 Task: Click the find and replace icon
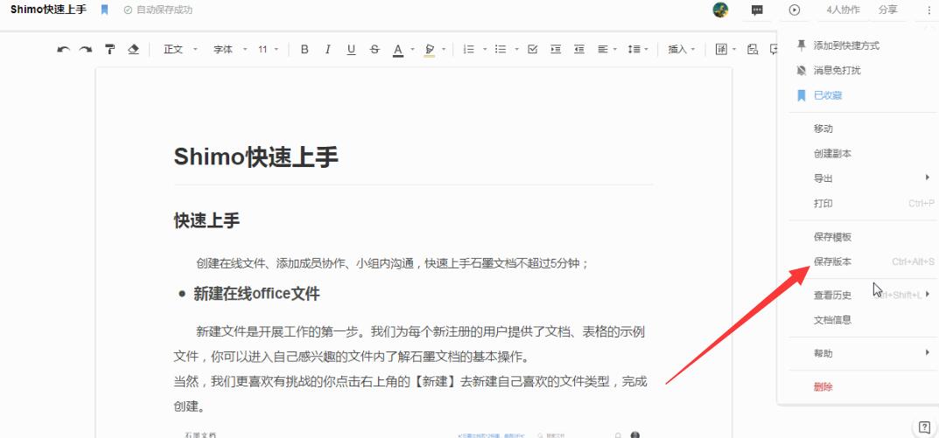coord(753,50)
